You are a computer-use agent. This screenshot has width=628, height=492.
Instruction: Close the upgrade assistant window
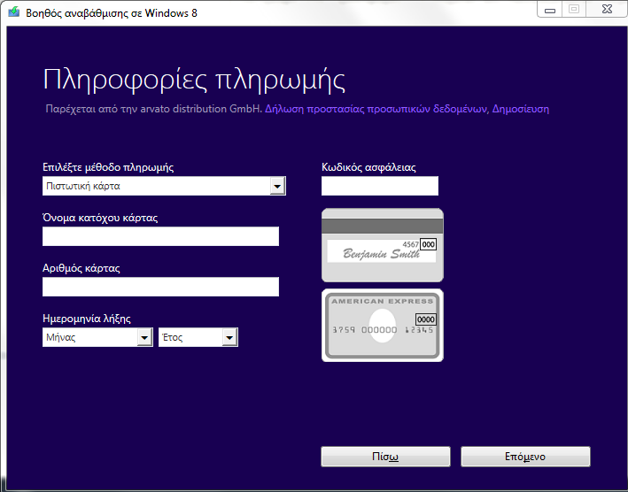(x=607, y=10)
